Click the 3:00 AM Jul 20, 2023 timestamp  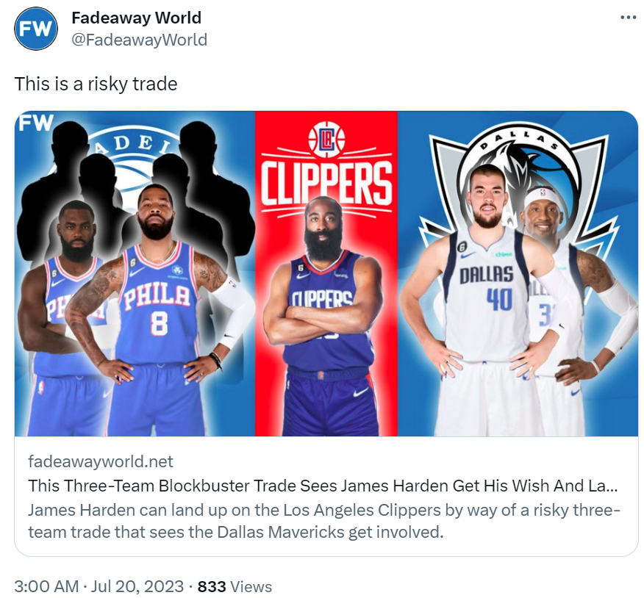(99, 586)
